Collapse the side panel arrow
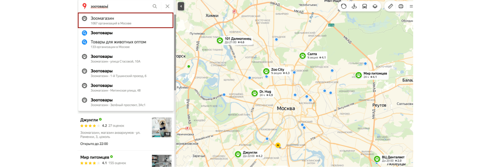491x167 pixels. [181, 6]
